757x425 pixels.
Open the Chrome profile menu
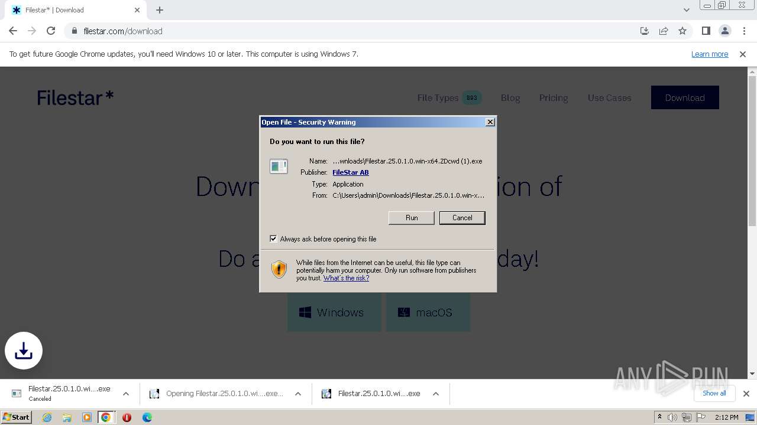pos(724,31)
